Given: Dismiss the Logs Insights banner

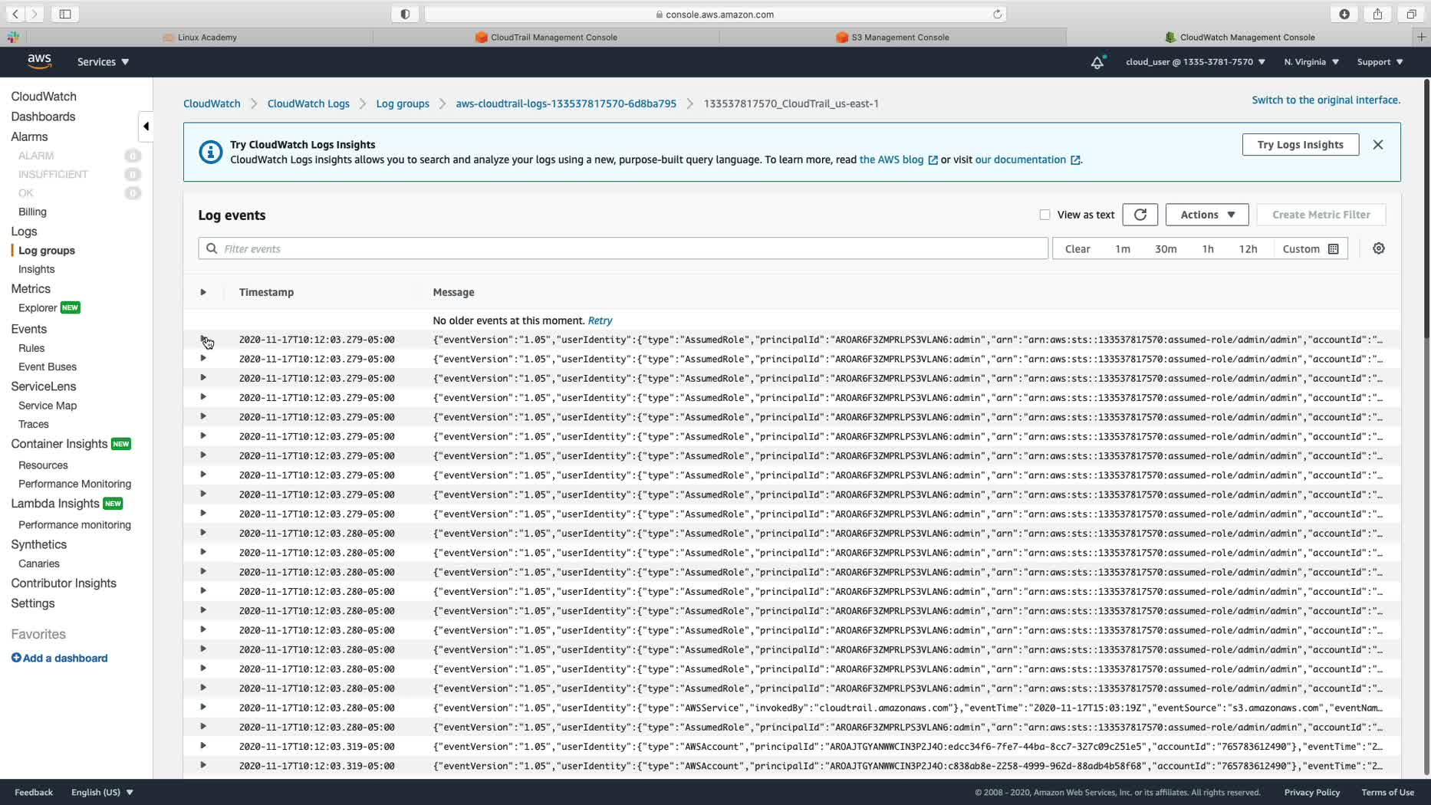Looking at the screenshot, I should pyautogui.click(x=1378, y=145).
